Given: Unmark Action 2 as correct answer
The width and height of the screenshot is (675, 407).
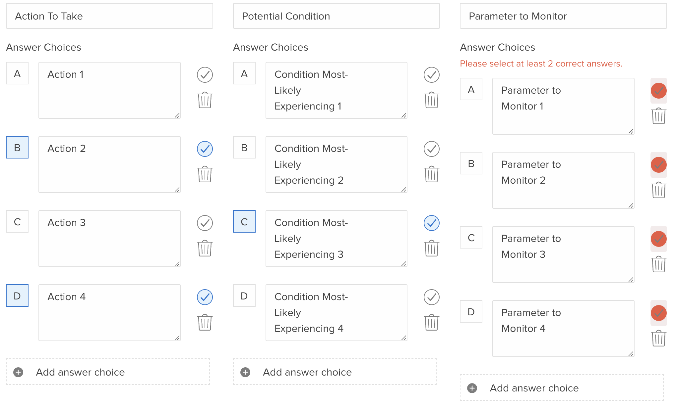Looking at the screenshot, I should 205,149.
